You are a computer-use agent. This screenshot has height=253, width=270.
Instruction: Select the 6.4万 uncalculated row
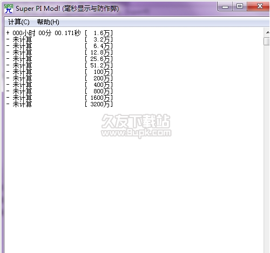[x=59, y=46]
